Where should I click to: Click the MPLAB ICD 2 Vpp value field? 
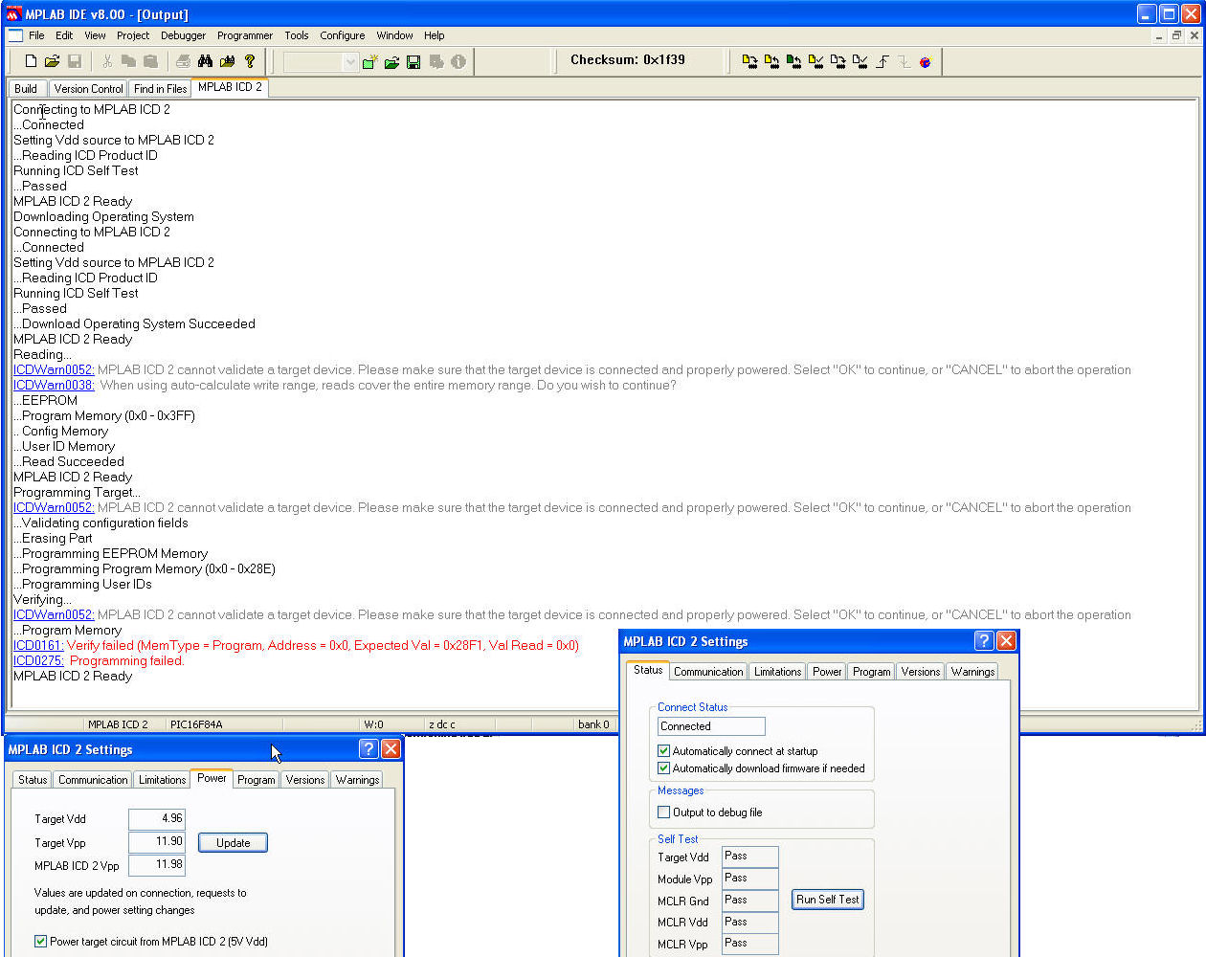[x=156, y=865]
